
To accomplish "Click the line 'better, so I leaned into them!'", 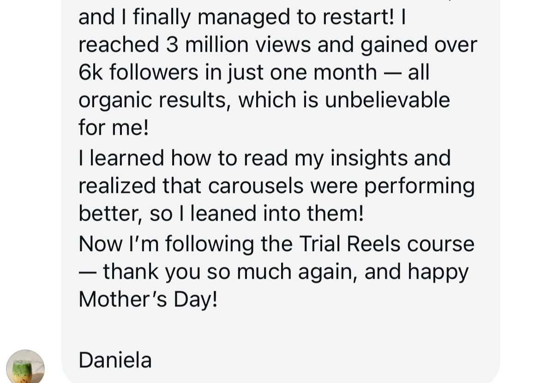I will (x=221, y=214).
